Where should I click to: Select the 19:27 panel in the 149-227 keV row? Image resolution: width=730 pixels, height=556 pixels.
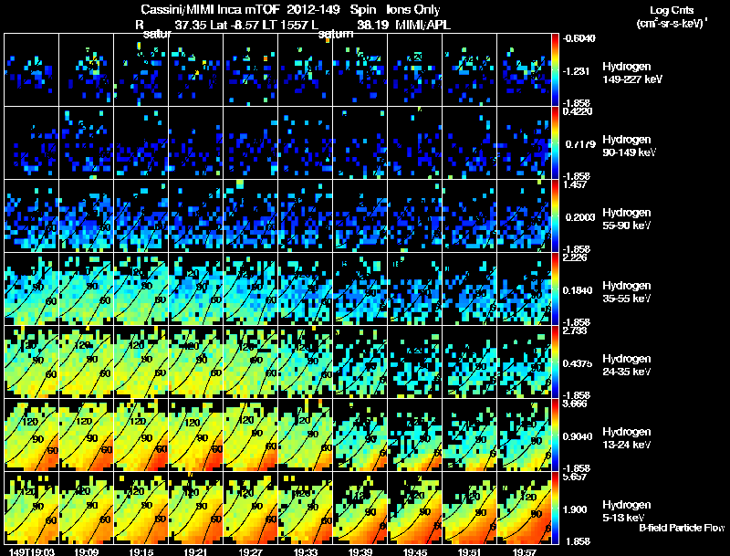pyautogui.click(x=250, y=69)
